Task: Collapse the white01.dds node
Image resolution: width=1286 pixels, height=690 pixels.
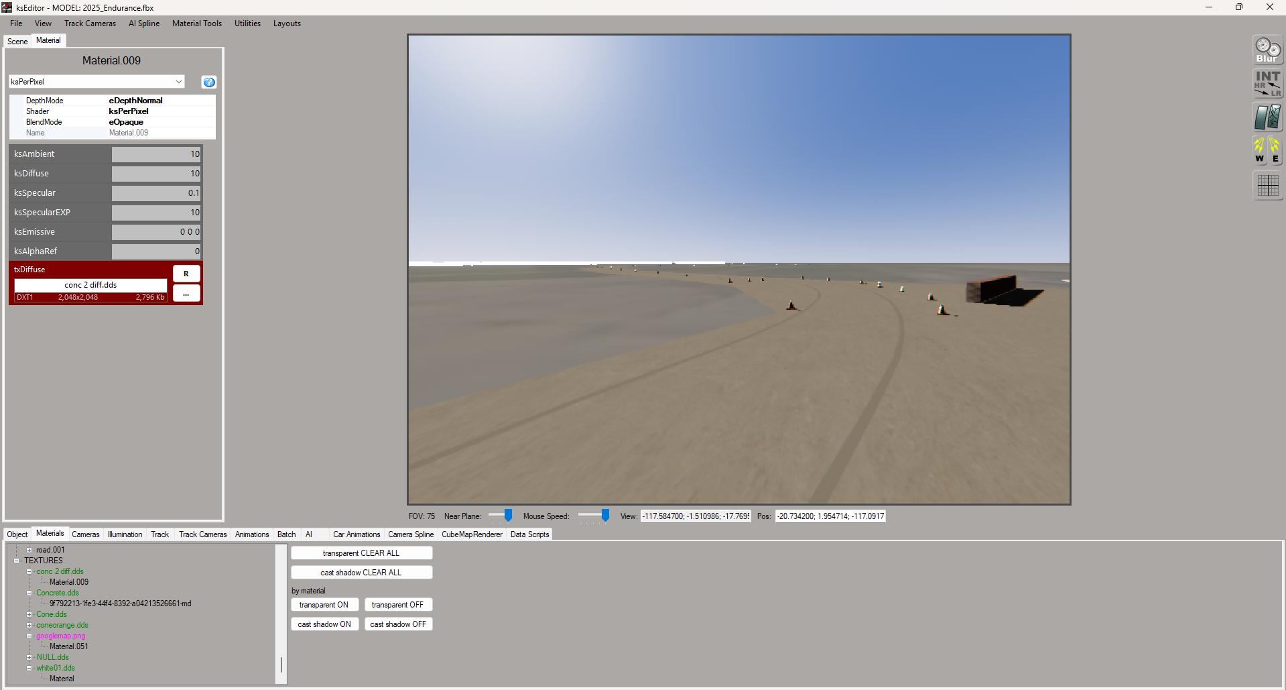Action: click(29, 668)
